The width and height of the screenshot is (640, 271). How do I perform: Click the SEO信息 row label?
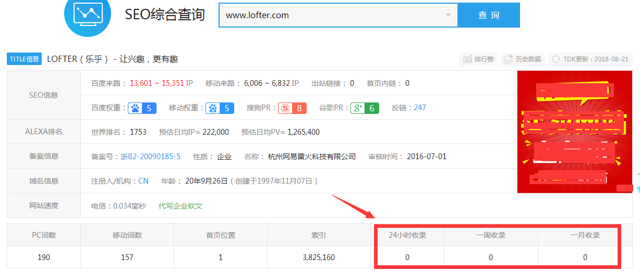click(44, 95)
